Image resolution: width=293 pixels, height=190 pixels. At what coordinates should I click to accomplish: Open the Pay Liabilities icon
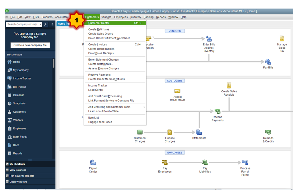(205, 162)
